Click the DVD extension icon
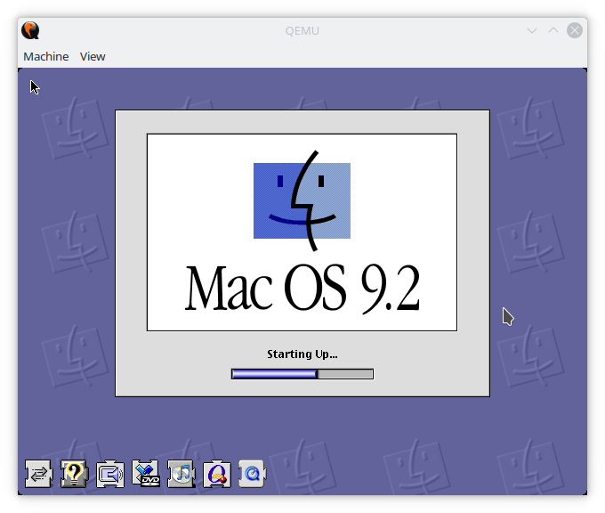 click(146, 473)
